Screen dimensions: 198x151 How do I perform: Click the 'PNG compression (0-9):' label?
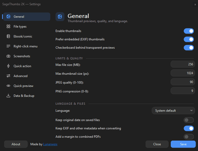pos(72,91)
